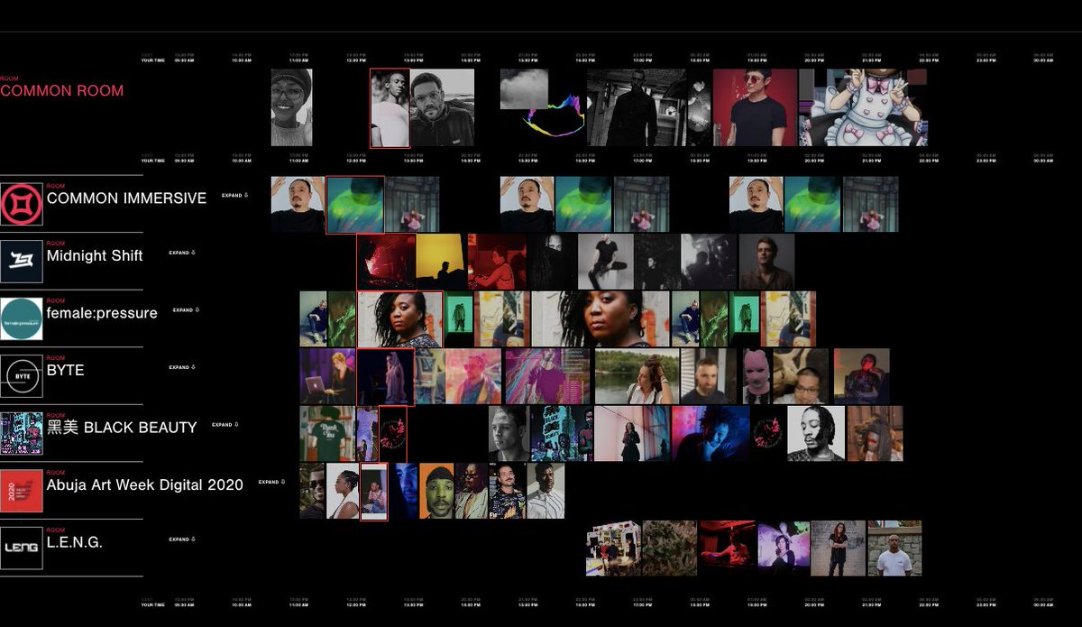Open the COMMON IMMERSIVE room name
The width and height of the screenshot is (1082, 627).
126,198
